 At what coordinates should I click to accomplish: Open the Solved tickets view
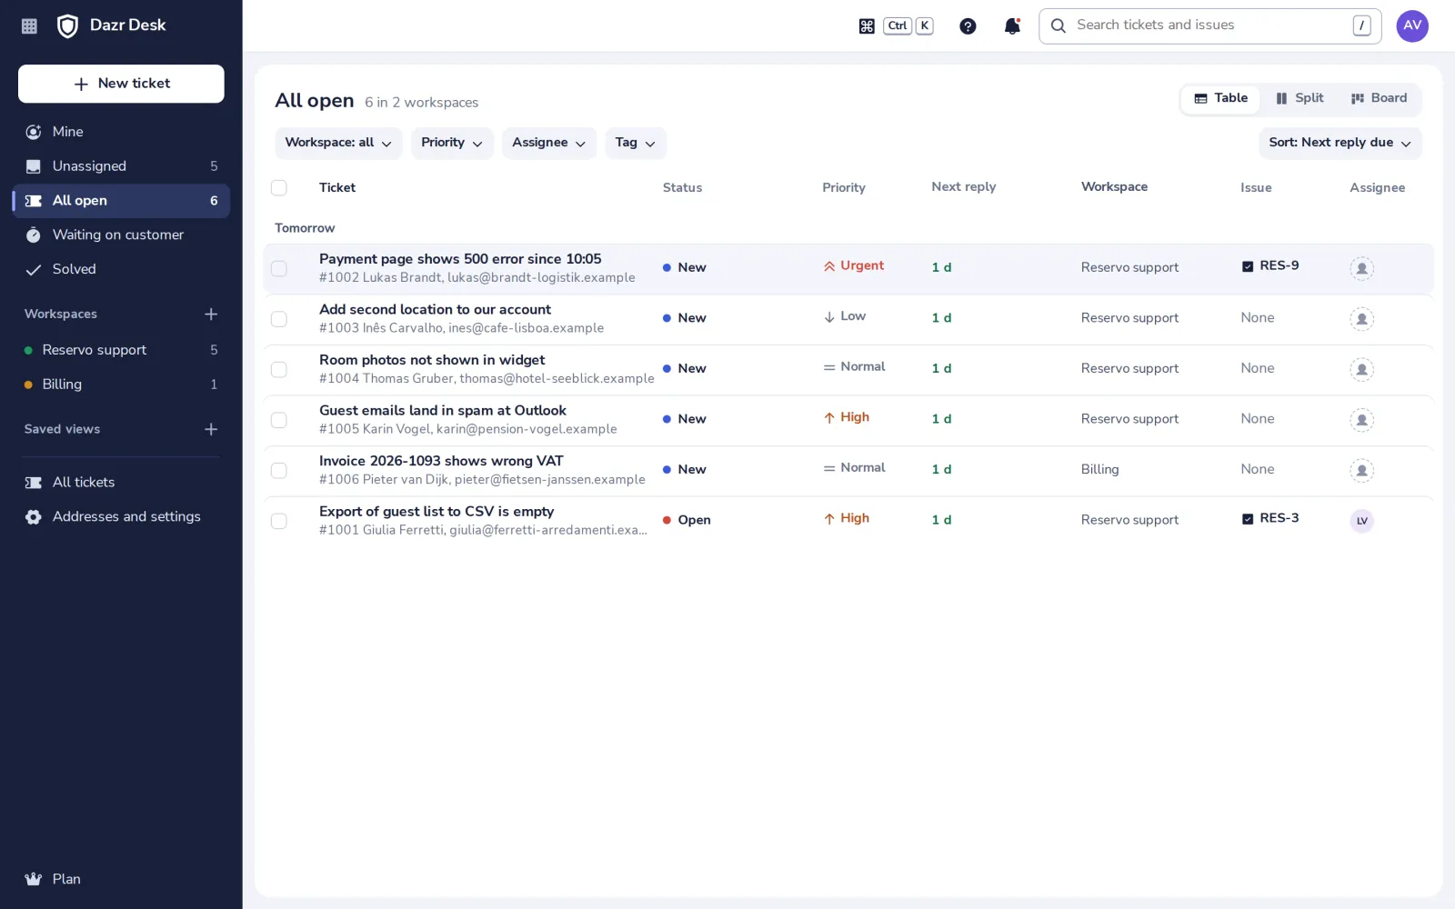coord(121,269)
